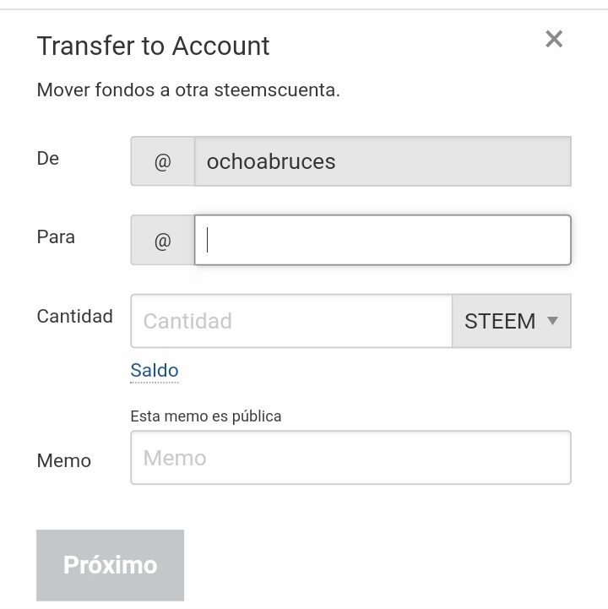Click the Para label
This screenshot has height=609, width=608.
tap(56, 237)
